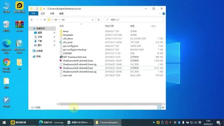The height and width of the screenshot is (126, 224).
Task: Click the refresh button beside address bar
Action: coord(99,20)
